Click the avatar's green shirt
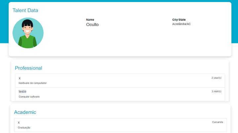This screenshot has width=238, height=133. tap(27, 43)
